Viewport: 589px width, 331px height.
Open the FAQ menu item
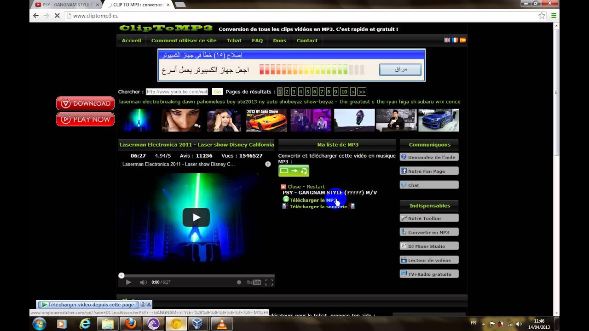[x=257, y=40]
